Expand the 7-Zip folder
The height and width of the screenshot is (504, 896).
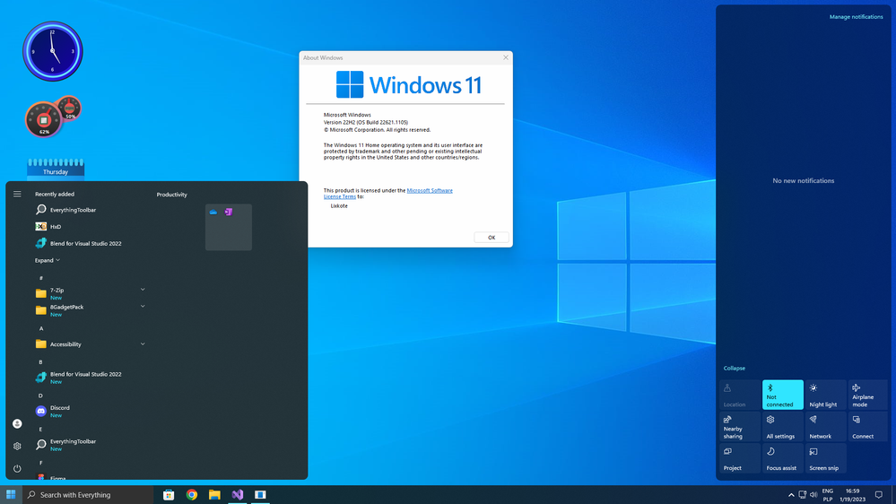143,290
